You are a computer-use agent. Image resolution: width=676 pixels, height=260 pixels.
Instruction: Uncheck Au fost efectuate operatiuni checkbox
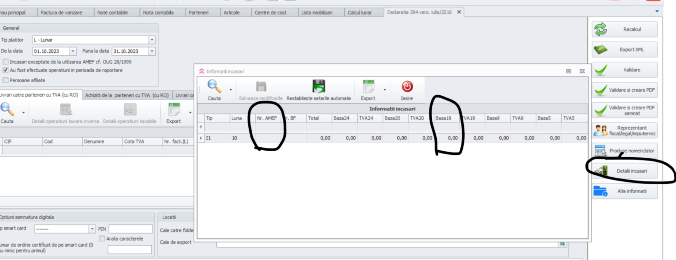pos(6,70)
